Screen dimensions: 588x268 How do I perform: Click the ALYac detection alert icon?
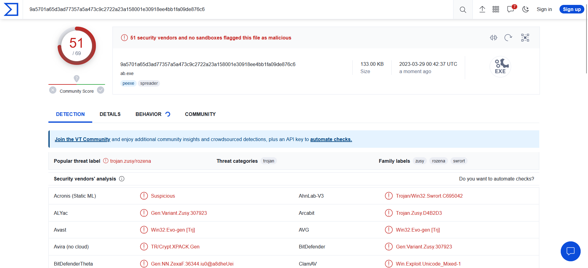tap(144, 213)
